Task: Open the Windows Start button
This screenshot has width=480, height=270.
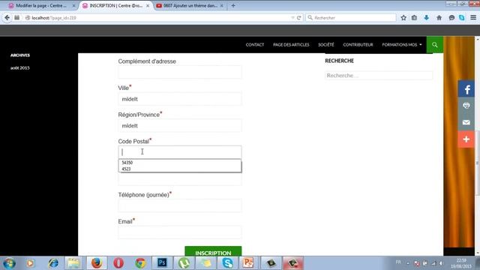Action: tap(9, 263)
